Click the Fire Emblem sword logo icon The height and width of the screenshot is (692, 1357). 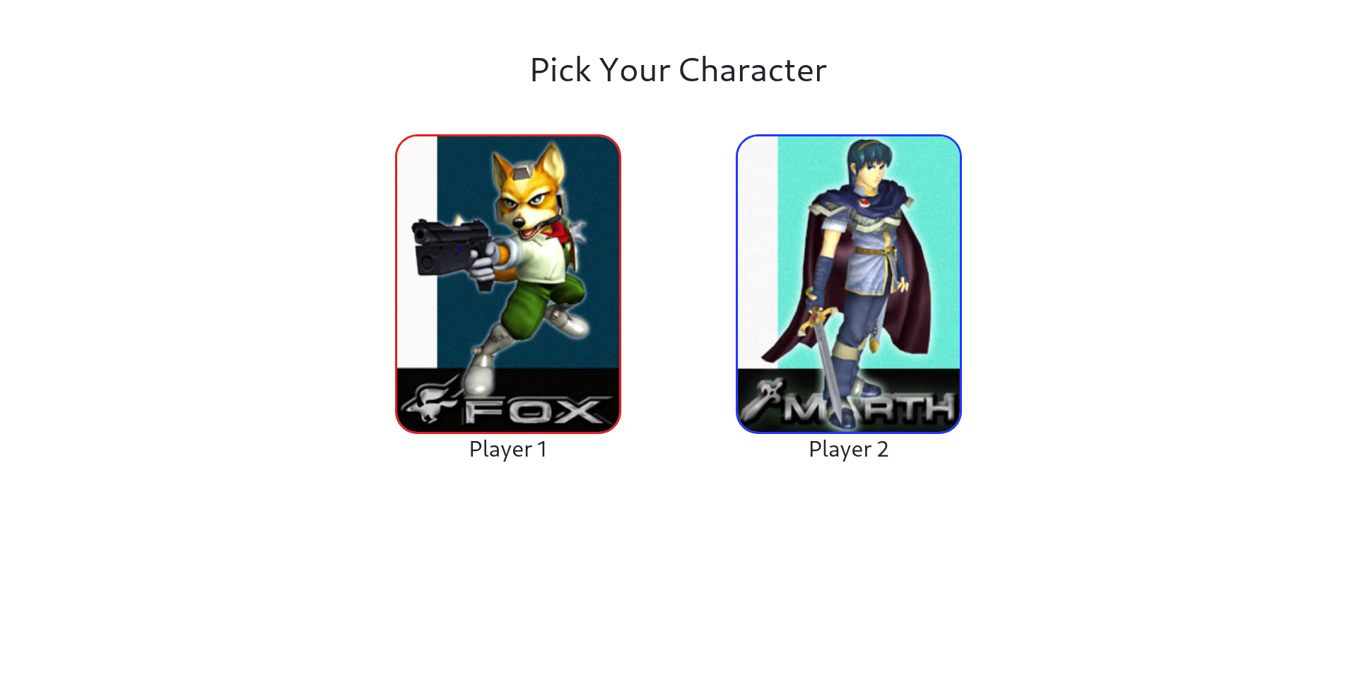(x=761, y=399)
